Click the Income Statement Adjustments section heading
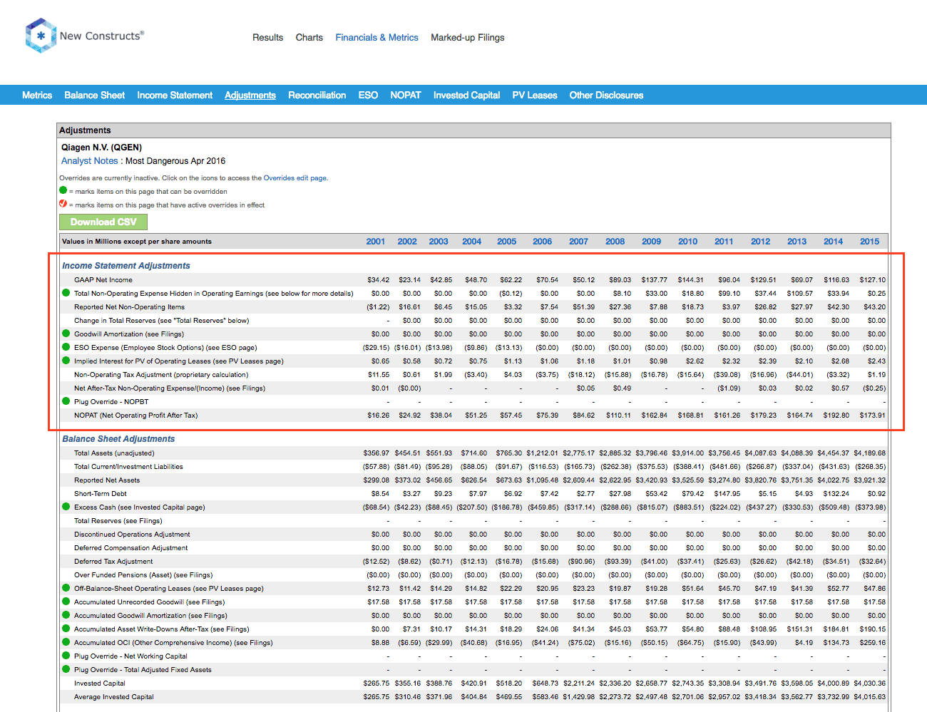The height and width of the screenshot is (712, 927). pyautogui.click(x=126, y=266)
